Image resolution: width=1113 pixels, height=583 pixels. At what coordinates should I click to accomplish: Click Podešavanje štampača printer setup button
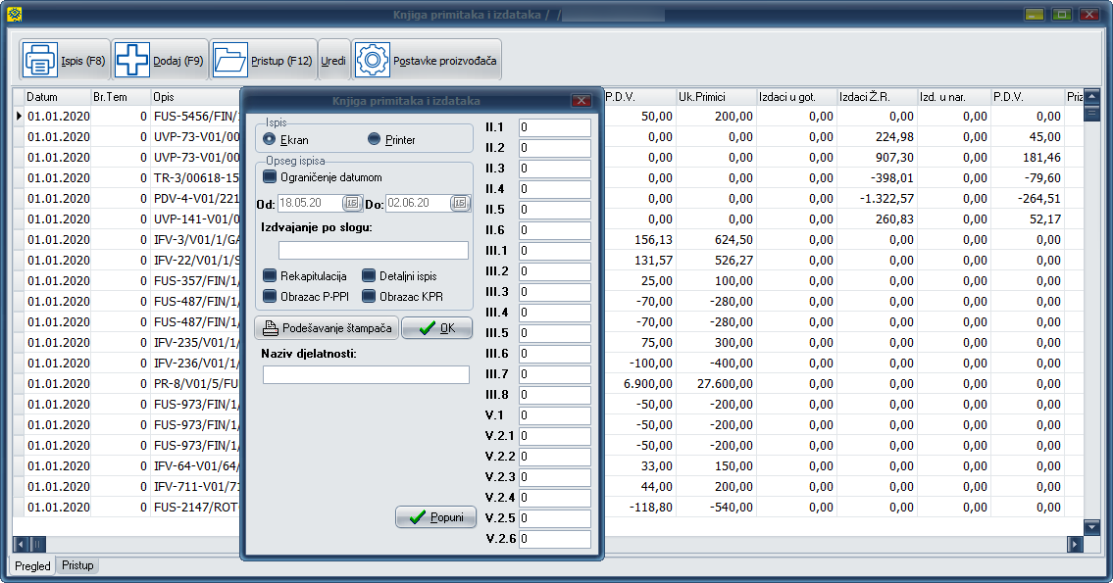pos(327,328)
